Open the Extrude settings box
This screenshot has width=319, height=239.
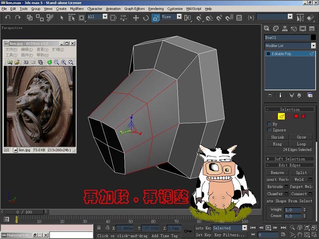286,186
